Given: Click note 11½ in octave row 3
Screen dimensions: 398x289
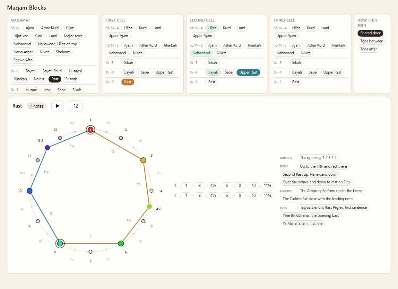Looking at the screenshot, I should (x=267, y=186).
